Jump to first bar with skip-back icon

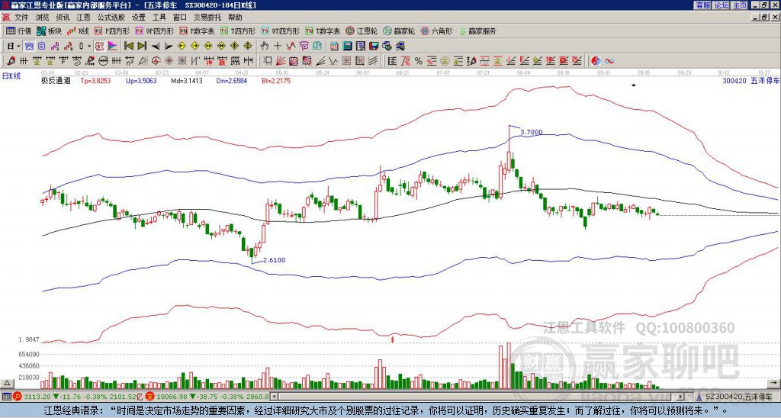tap(128, 47)
